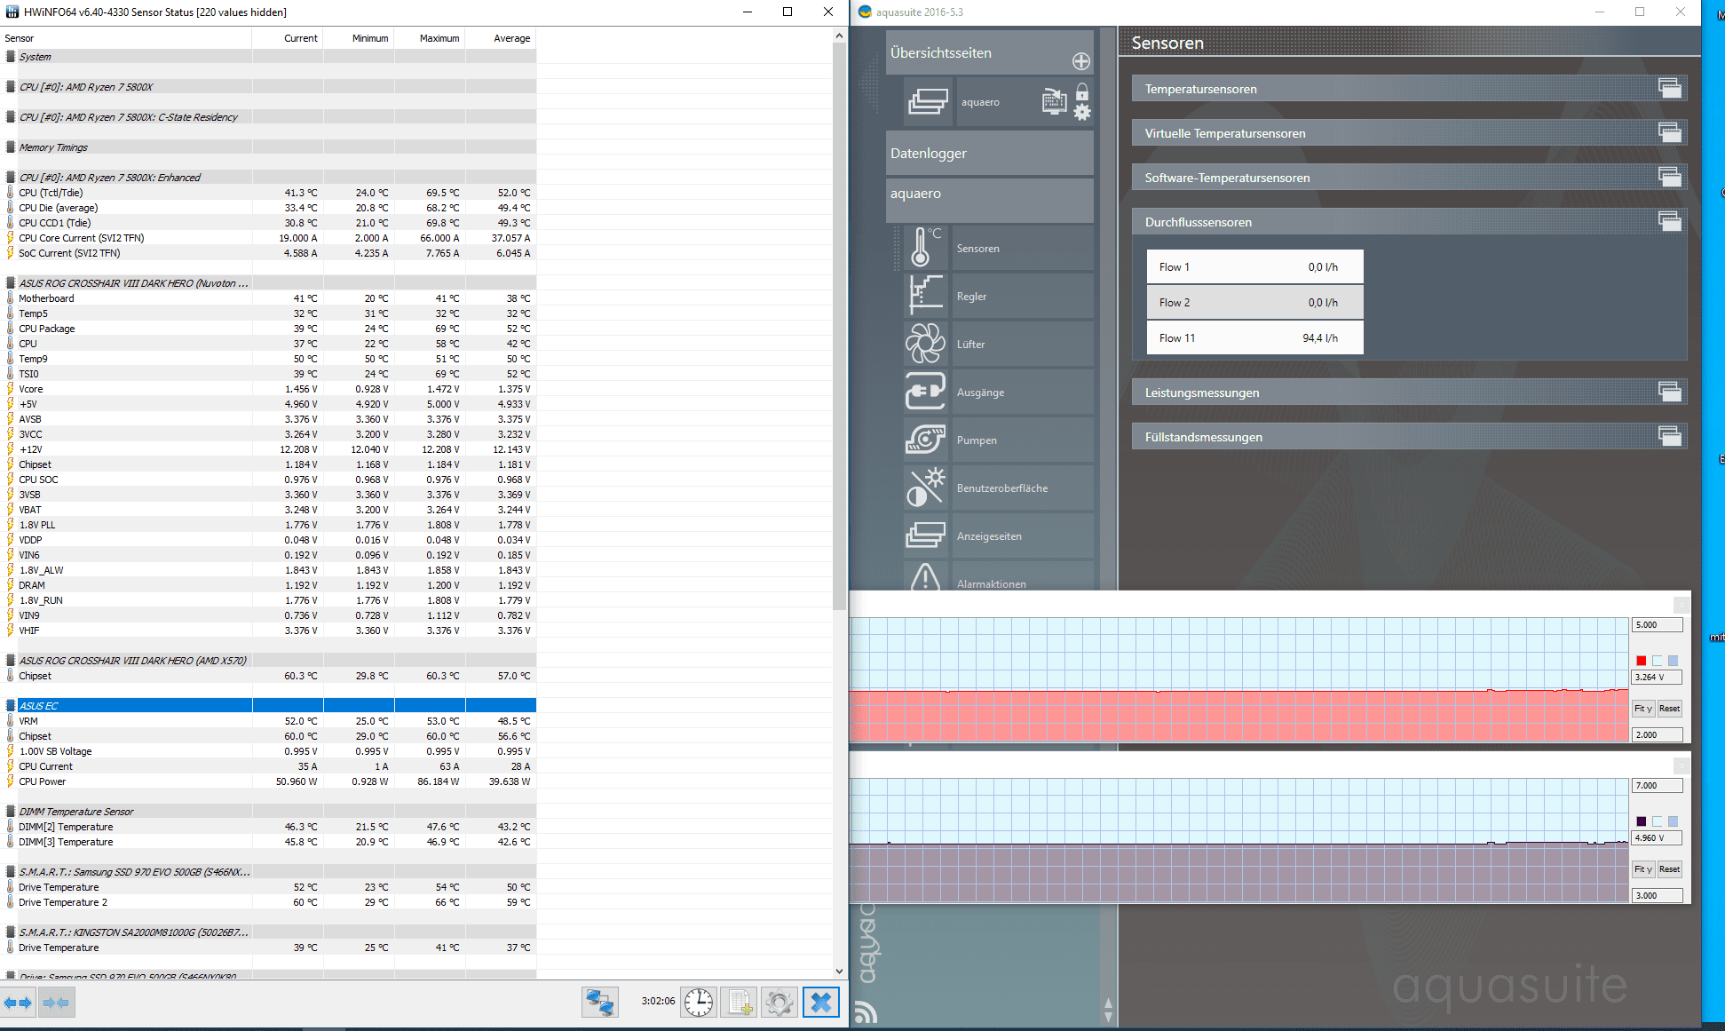The width and height of the screenshot is (1725, 1031).
Task: Select Flow 11 sensor row
Action: click(x=1254, y=337)
